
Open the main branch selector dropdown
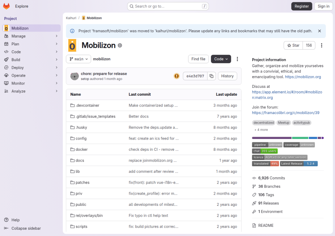point(79,59)
